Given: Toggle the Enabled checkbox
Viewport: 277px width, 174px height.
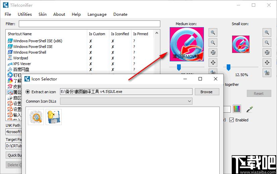Looking at the screenshot, I should tap(231, 120).
